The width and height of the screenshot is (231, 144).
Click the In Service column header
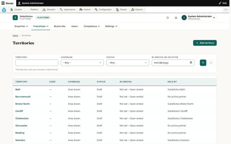(x=125, y=82)
